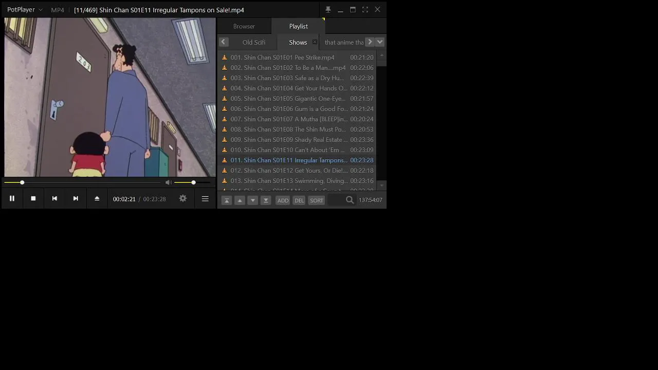Click the MP4 format label
The image size is (658, 370).
point(58,10)
